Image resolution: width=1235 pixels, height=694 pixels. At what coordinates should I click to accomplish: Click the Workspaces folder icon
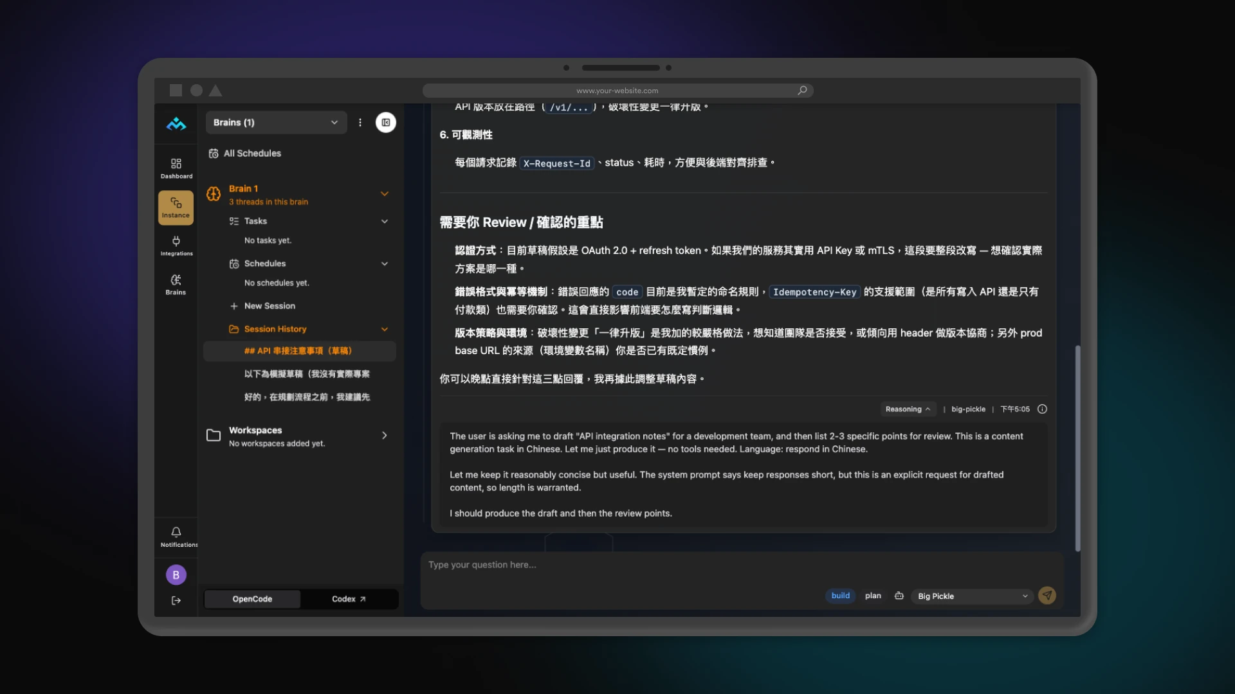[x=214, y=436]
